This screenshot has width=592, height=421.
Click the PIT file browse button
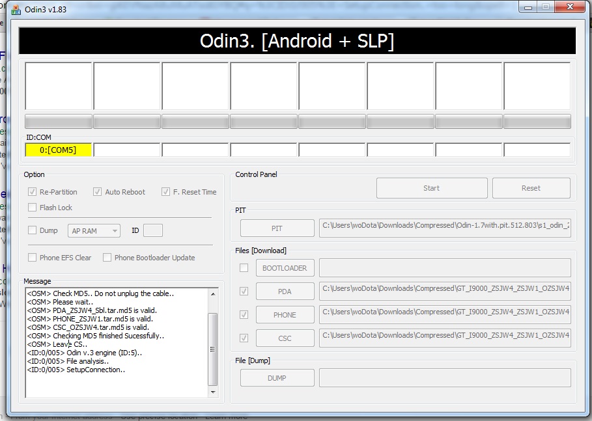coord(277,228)
